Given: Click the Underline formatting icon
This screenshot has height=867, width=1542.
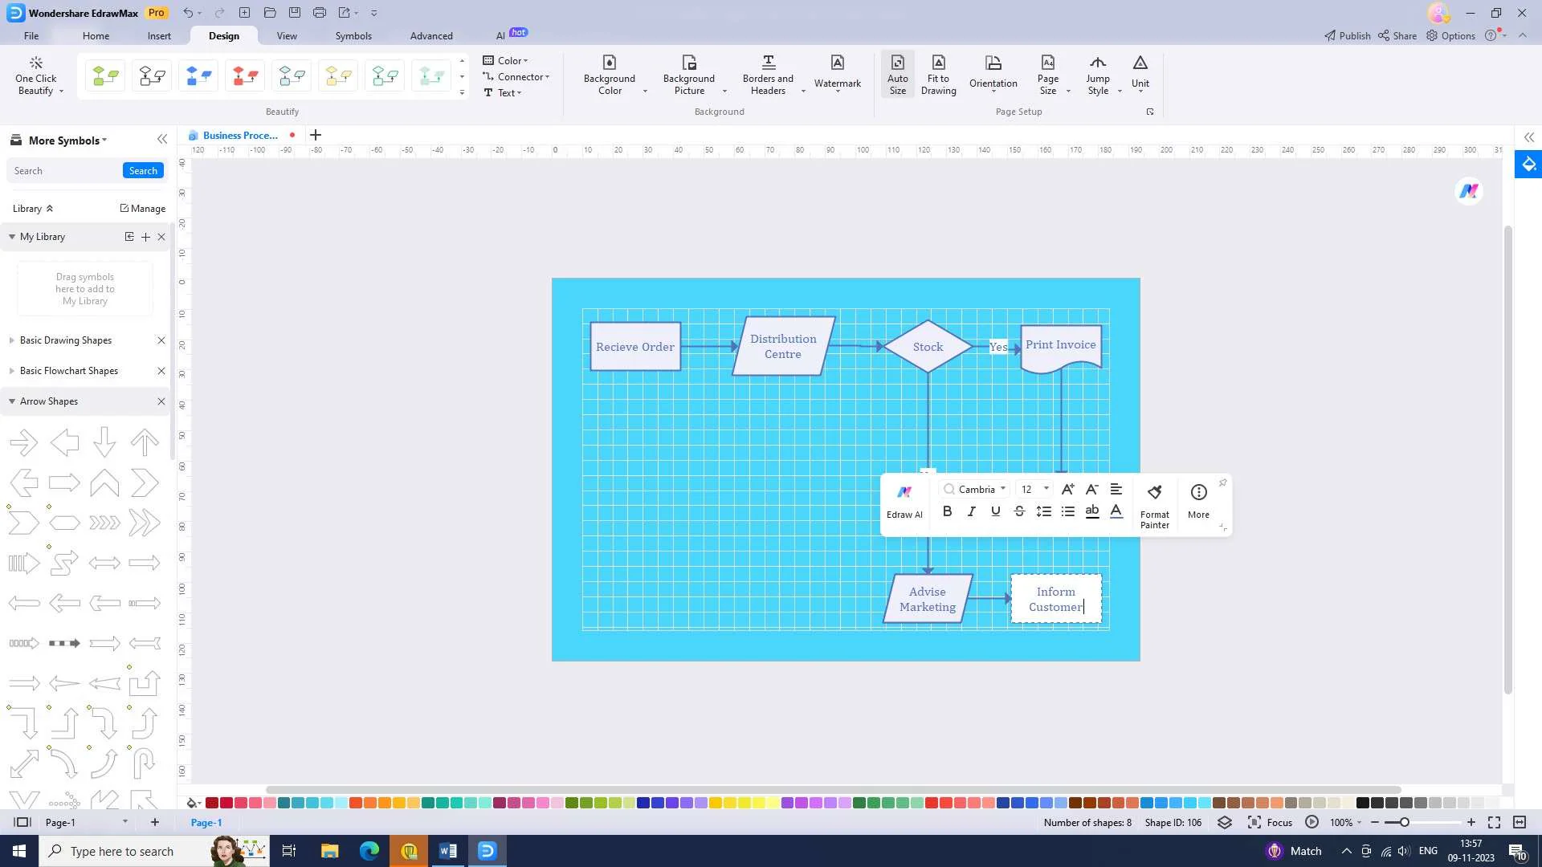Looking at the screenshot, I should click(993, 511).
